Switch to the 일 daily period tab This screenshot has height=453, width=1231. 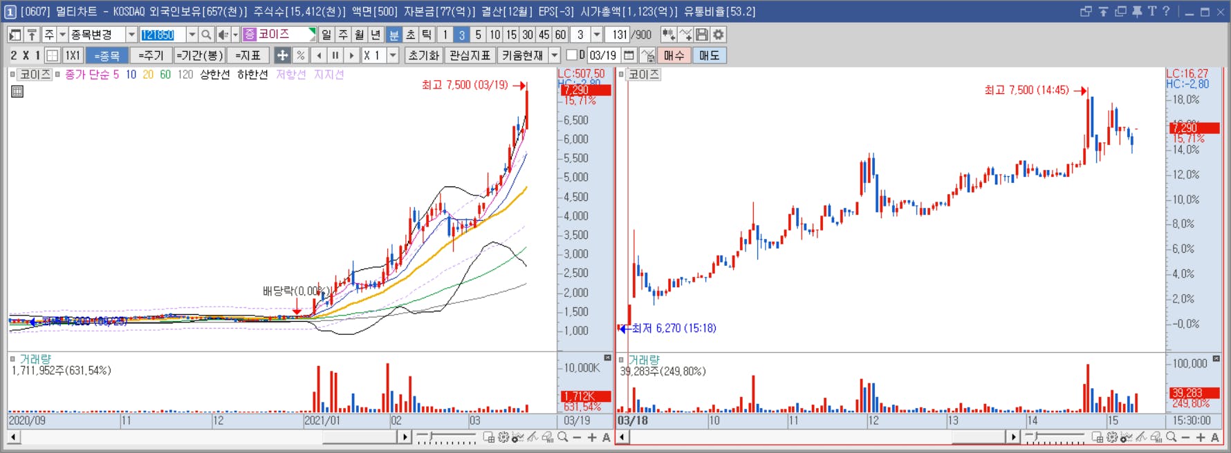pyautogui.click(x=326, y=35)
